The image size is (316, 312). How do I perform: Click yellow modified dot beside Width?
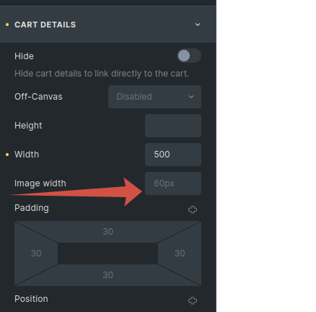[7, 155]
